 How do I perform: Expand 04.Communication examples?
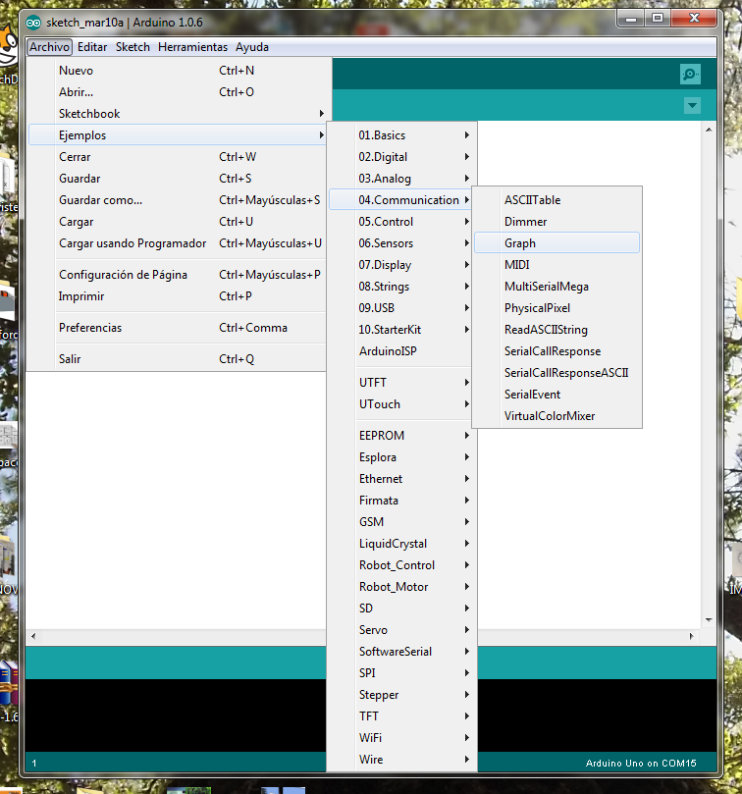[x=401, y=200]
